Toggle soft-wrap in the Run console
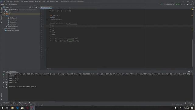Screen dimensions: 195x110 (x=7, y=79)
